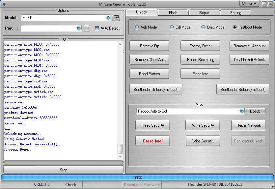
Task: Click the Read Pattern button
Action: pos(150,74)
